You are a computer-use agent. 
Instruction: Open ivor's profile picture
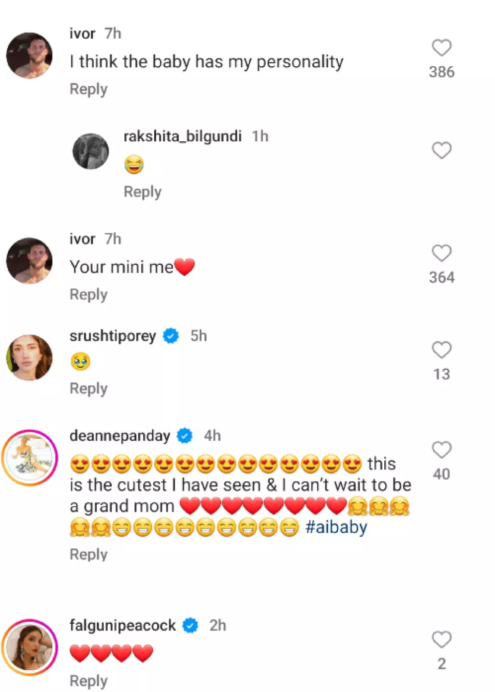tap(29, 55)
